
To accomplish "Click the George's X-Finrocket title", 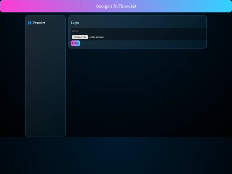I will 116,6.
